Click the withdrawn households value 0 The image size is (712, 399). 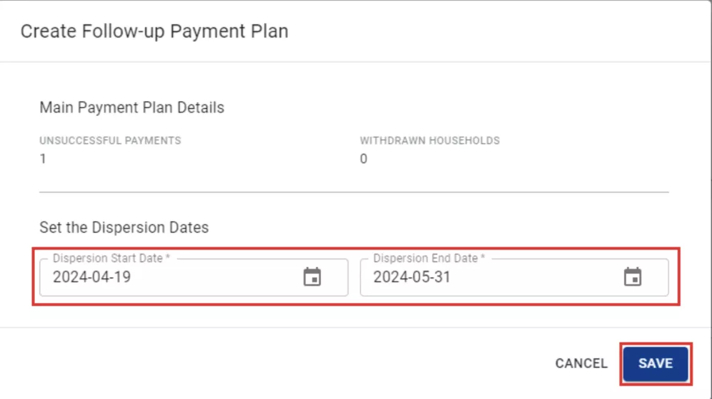[x=363, y=159]
